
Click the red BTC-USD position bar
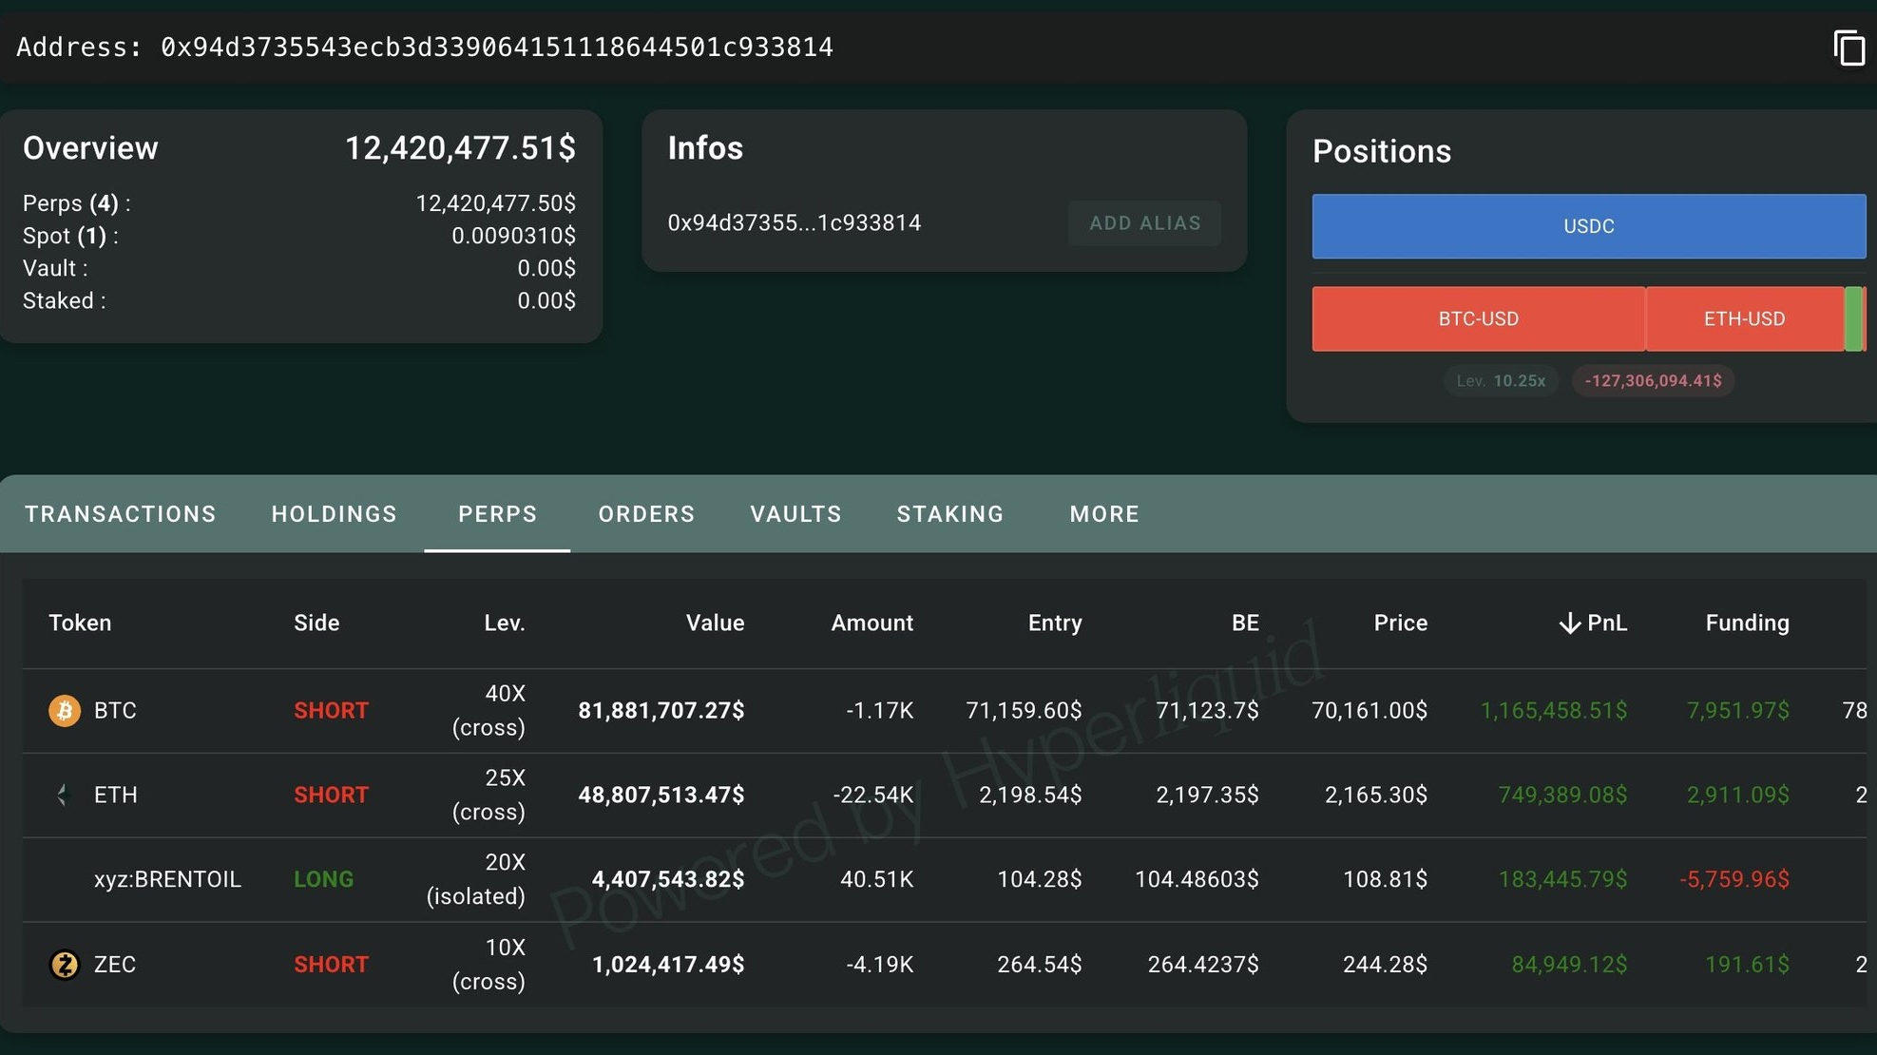(x=1478, y=319)
